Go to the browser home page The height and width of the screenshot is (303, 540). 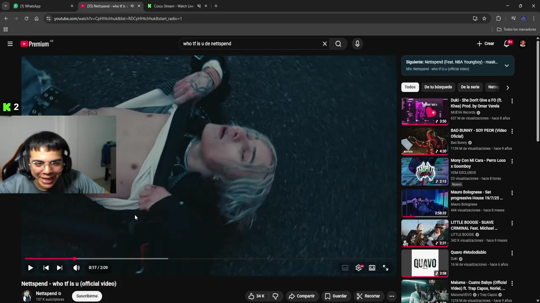(x=36, y=19)
